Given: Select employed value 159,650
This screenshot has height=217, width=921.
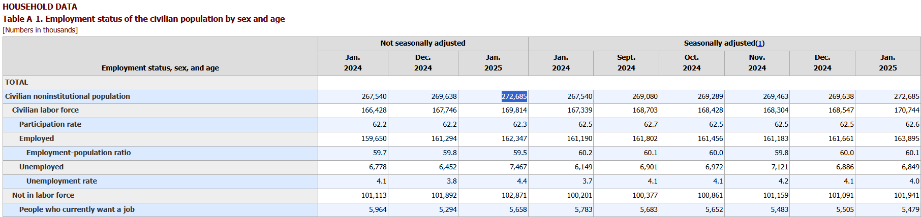Looking at the screenshot, I should (374, 138).
